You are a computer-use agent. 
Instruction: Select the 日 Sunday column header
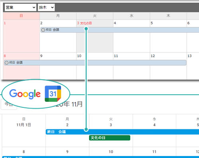tap(21, 16)
